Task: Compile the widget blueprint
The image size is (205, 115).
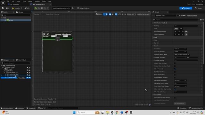Action: coord(16,8)
